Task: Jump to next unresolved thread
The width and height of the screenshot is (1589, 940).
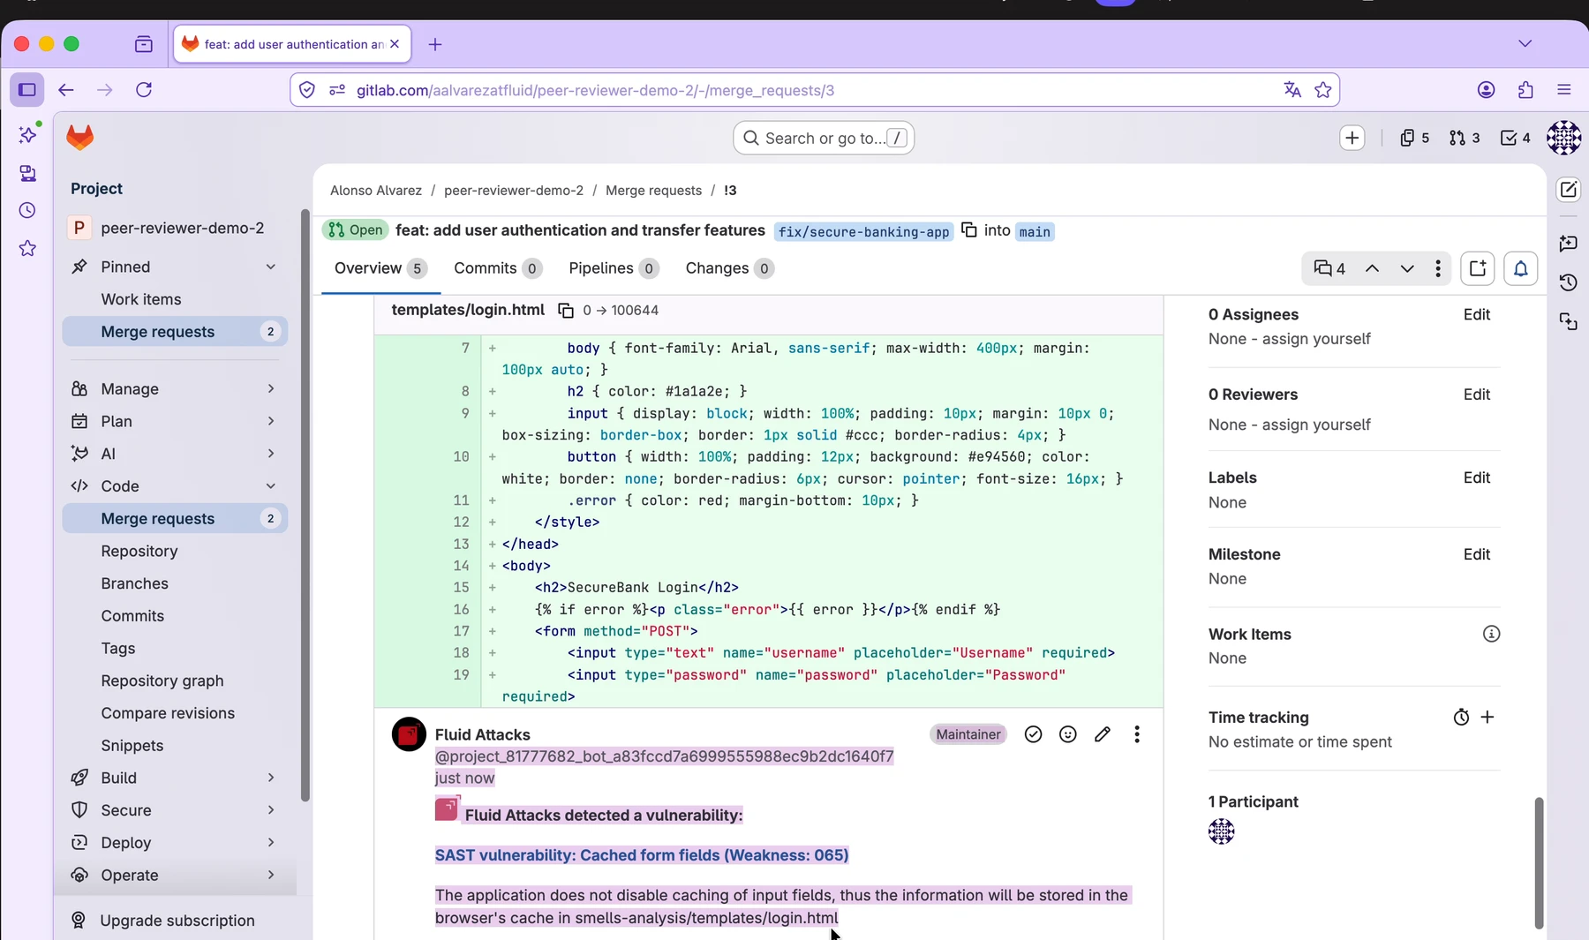Action: click(x=1407, y=268)
